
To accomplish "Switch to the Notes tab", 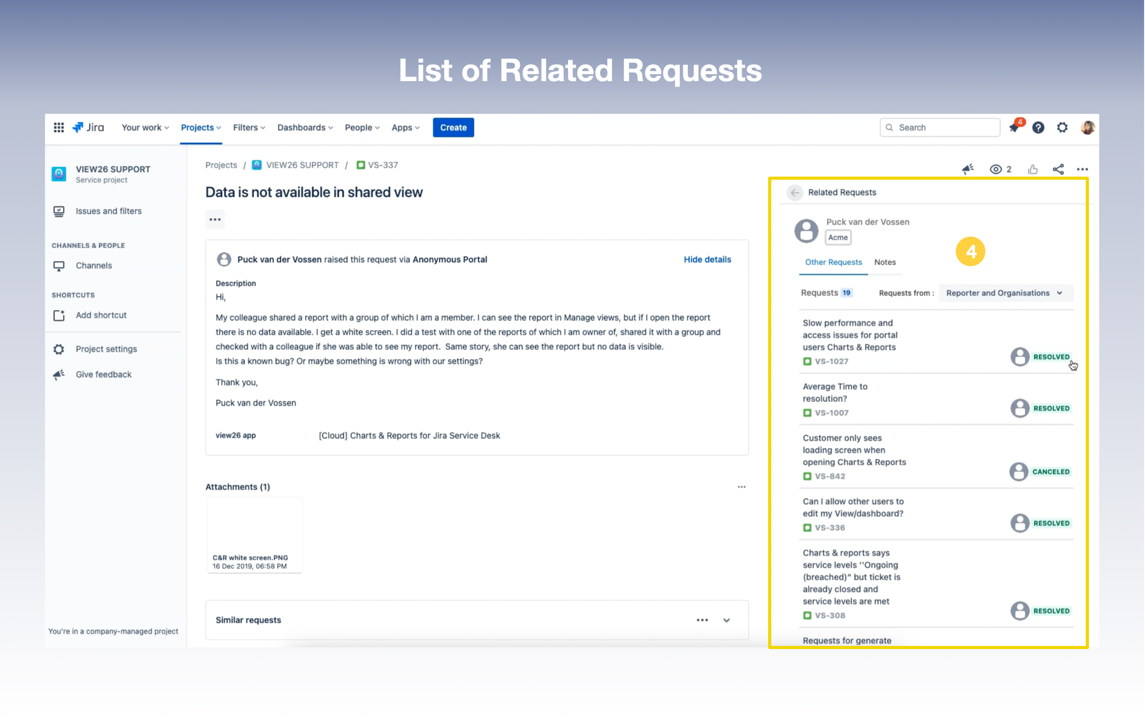I will 884,262.
